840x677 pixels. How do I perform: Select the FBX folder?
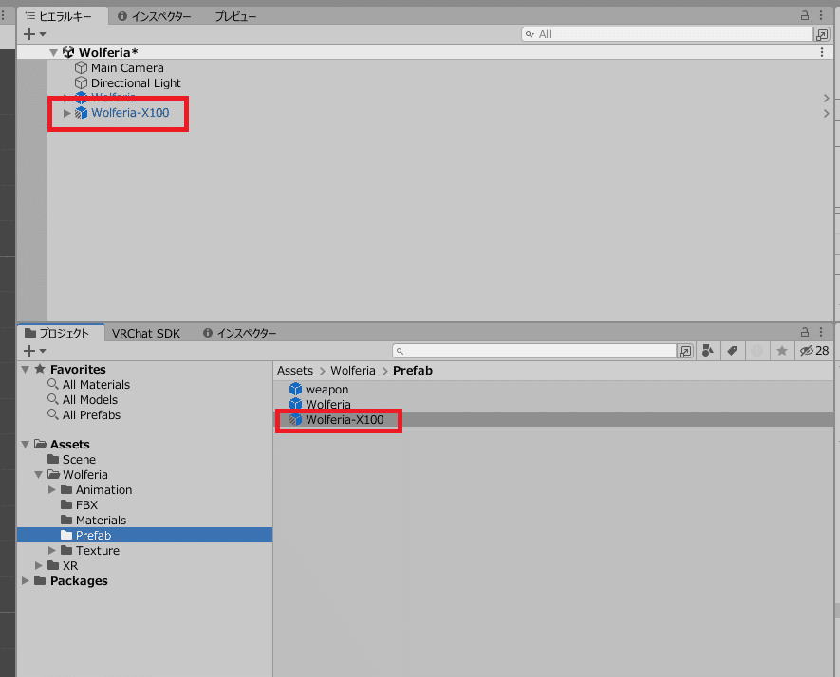coord(86,505)
